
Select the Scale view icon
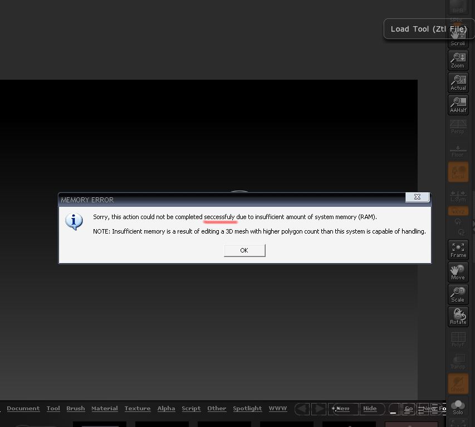[458, 294]
